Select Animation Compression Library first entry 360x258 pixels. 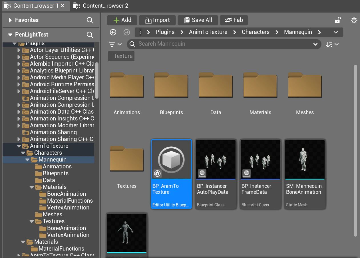click(x=62, y=98)
